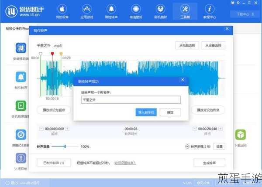This screenshot has height=187, width=262.
Task: Open the My Device tab with Apple icon
Action: point(62,11)
